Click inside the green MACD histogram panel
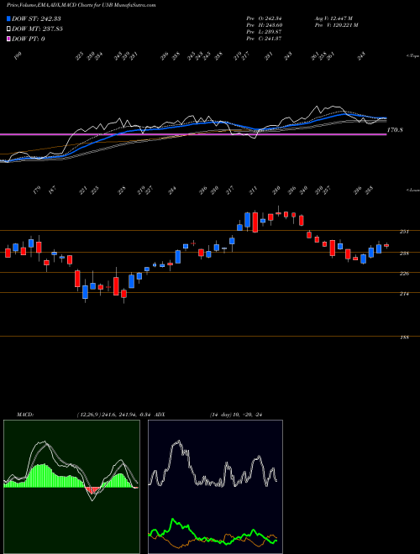 [x=71, y=487]
